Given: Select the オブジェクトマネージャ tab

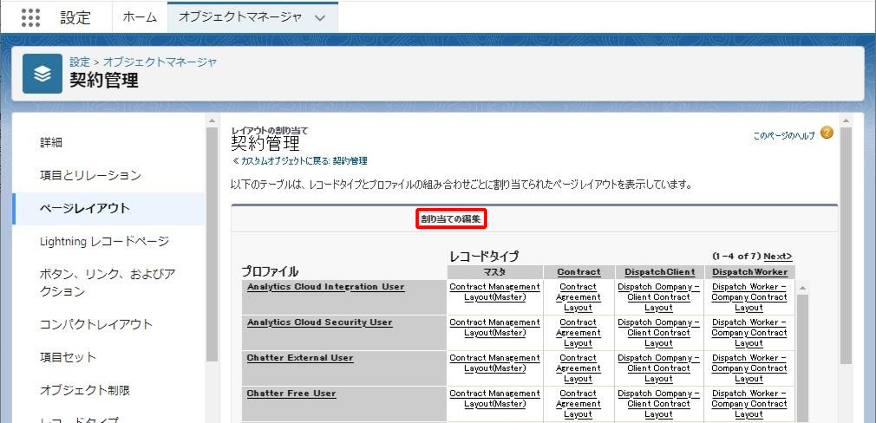Looking at the screenshot, I should [240, 18].
